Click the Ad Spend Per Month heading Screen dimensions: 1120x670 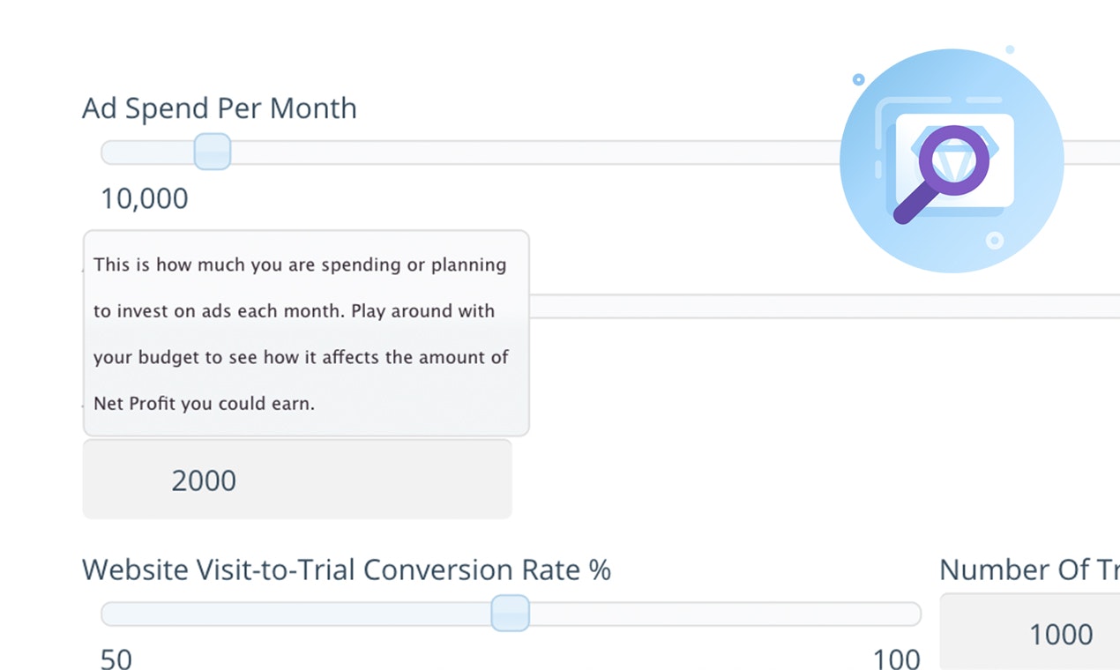pyautogui.click(x=219, y=108)
